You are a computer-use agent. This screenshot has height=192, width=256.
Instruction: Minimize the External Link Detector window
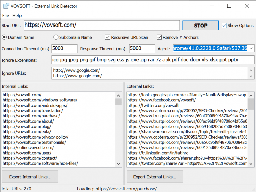point(212,6)
